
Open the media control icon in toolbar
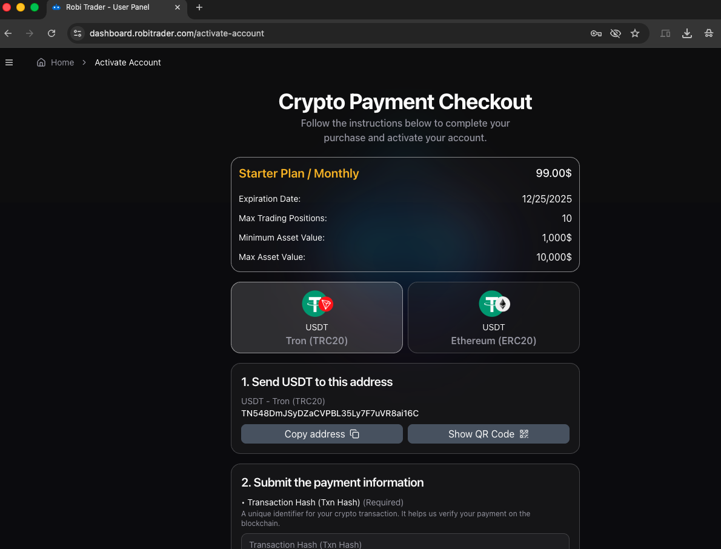coord(665,33)
